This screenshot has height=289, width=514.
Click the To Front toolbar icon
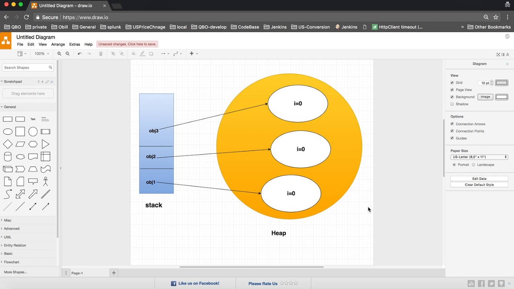click(x=113, y=54)
